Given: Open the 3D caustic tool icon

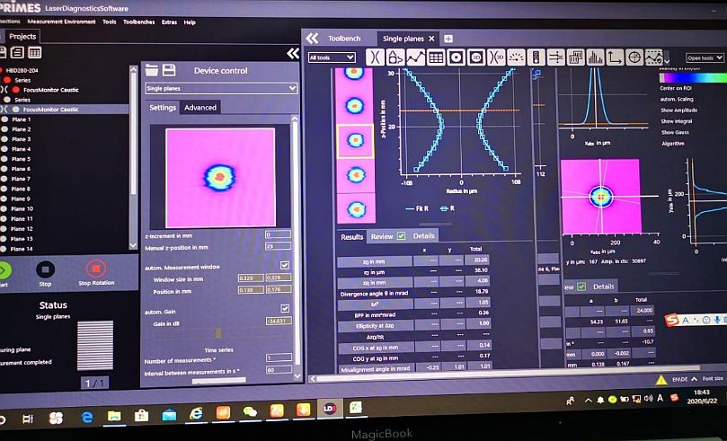Looking at the screenshot, I should pos(497,57).
